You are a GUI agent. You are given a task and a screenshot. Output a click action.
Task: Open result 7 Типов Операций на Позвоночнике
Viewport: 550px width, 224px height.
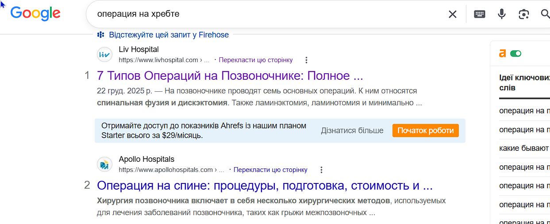230,75
